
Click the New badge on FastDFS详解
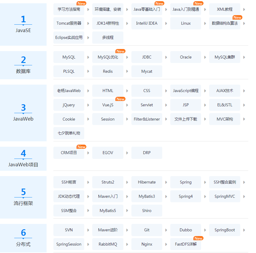[198, 238]
